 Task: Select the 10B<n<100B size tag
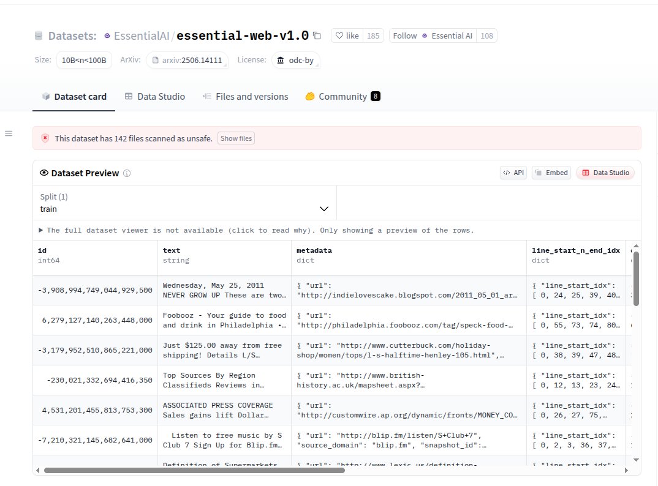(84, 60)
